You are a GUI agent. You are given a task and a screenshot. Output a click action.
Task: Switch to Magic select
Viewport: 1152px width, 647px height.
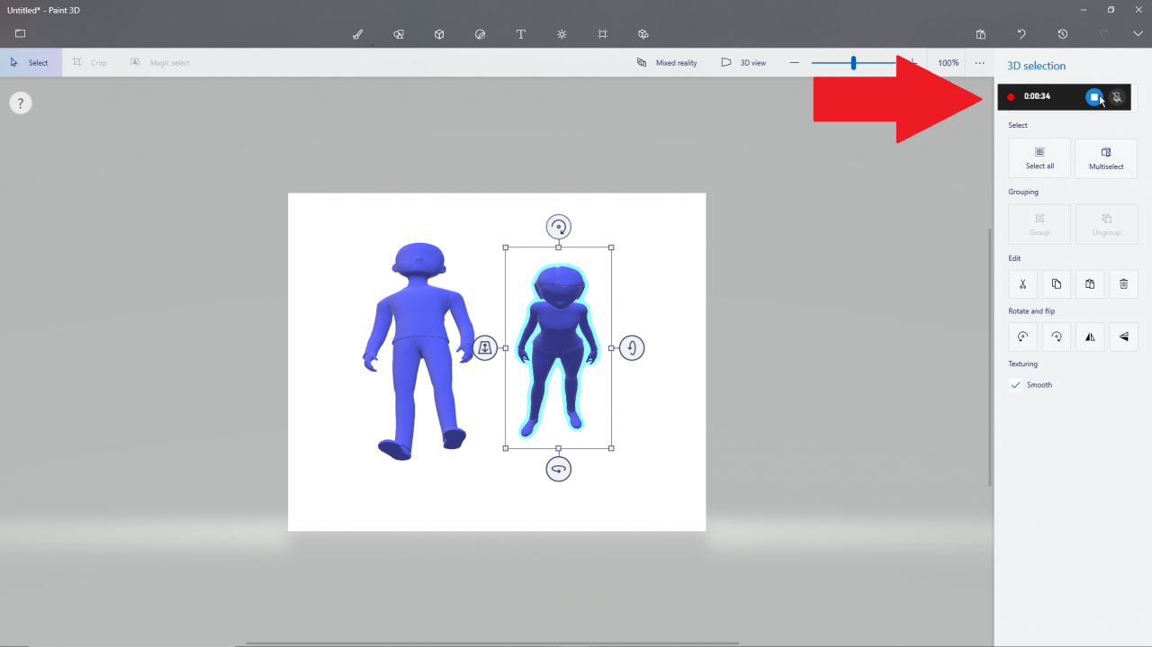click(x=160, y=63)
